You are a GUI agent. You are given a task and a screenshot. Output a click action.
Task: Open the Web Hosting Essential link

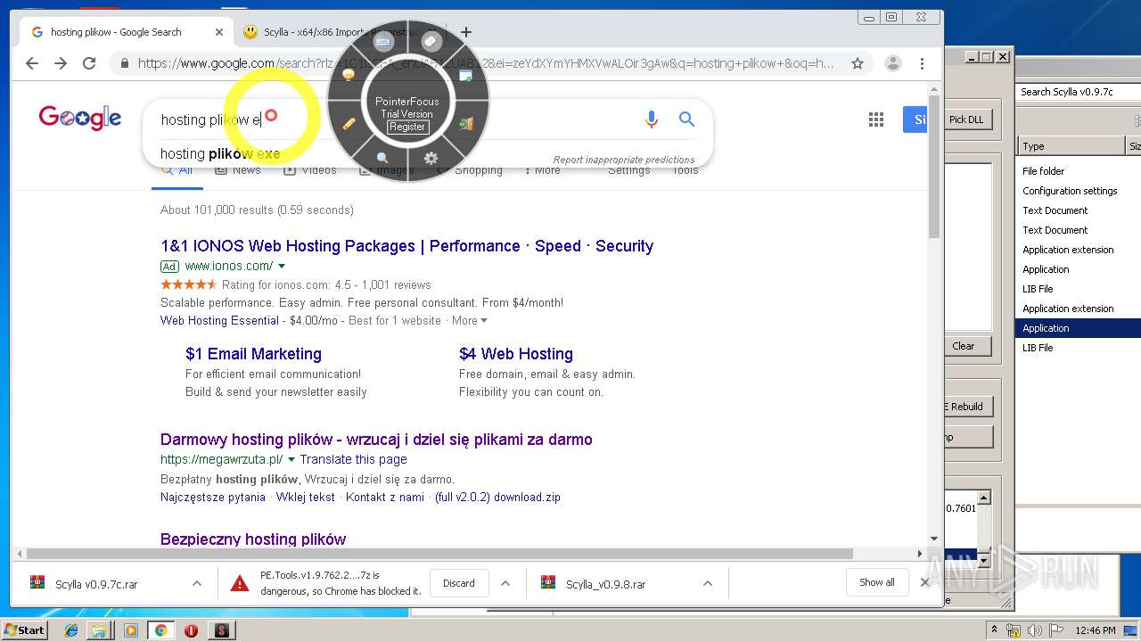click(x=220, y=321)
